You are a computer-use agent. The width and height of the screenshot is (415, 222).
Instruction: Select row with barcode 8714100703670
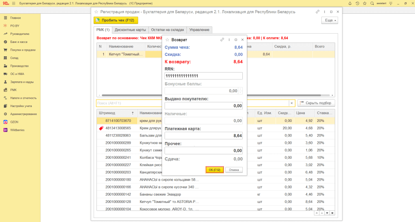click(216, 121)
